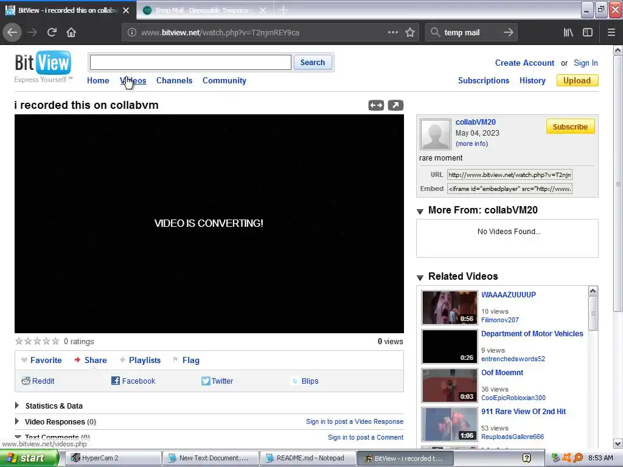
Task: Click the browser Back arrow button
Action: pos(12,32)
